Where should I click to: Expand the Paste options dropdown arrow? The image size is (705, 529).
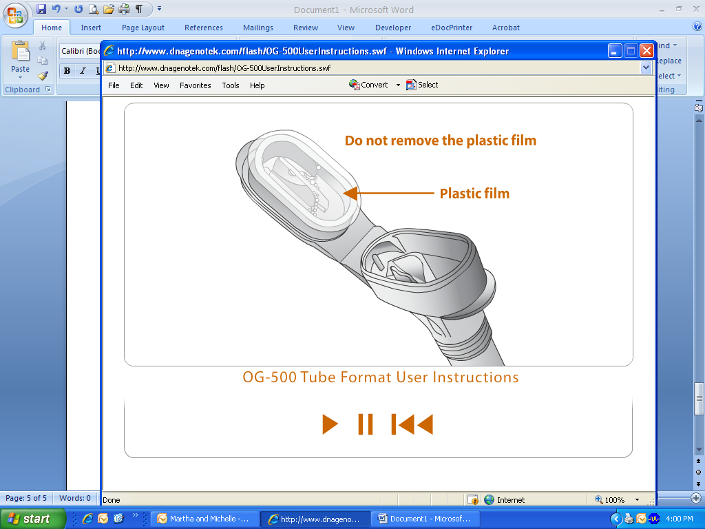[20, 77]
